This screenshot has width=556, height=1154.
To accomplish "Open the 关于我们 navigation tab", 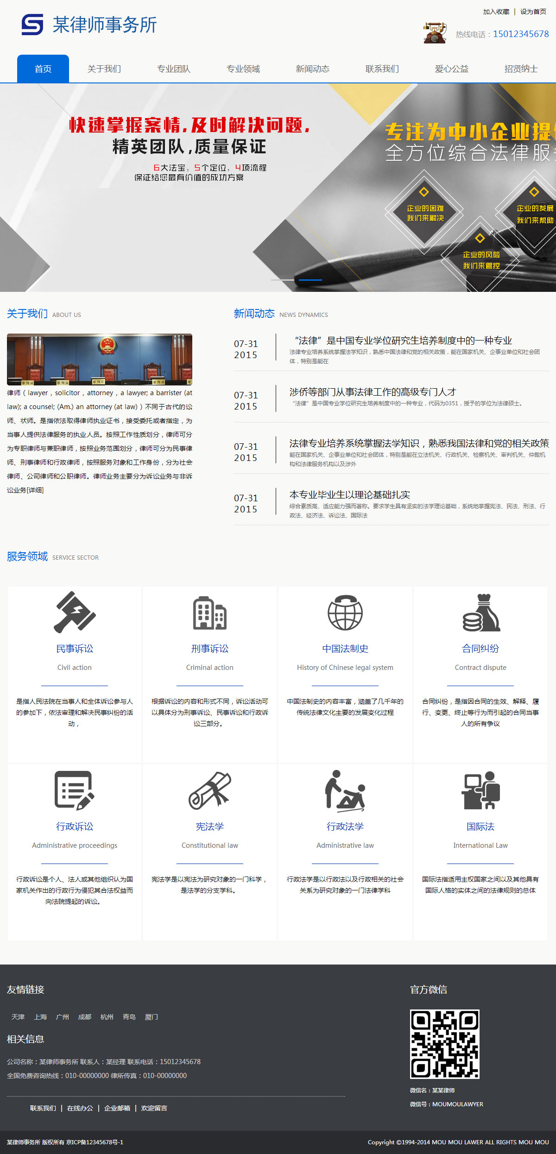I will [104, 69].
